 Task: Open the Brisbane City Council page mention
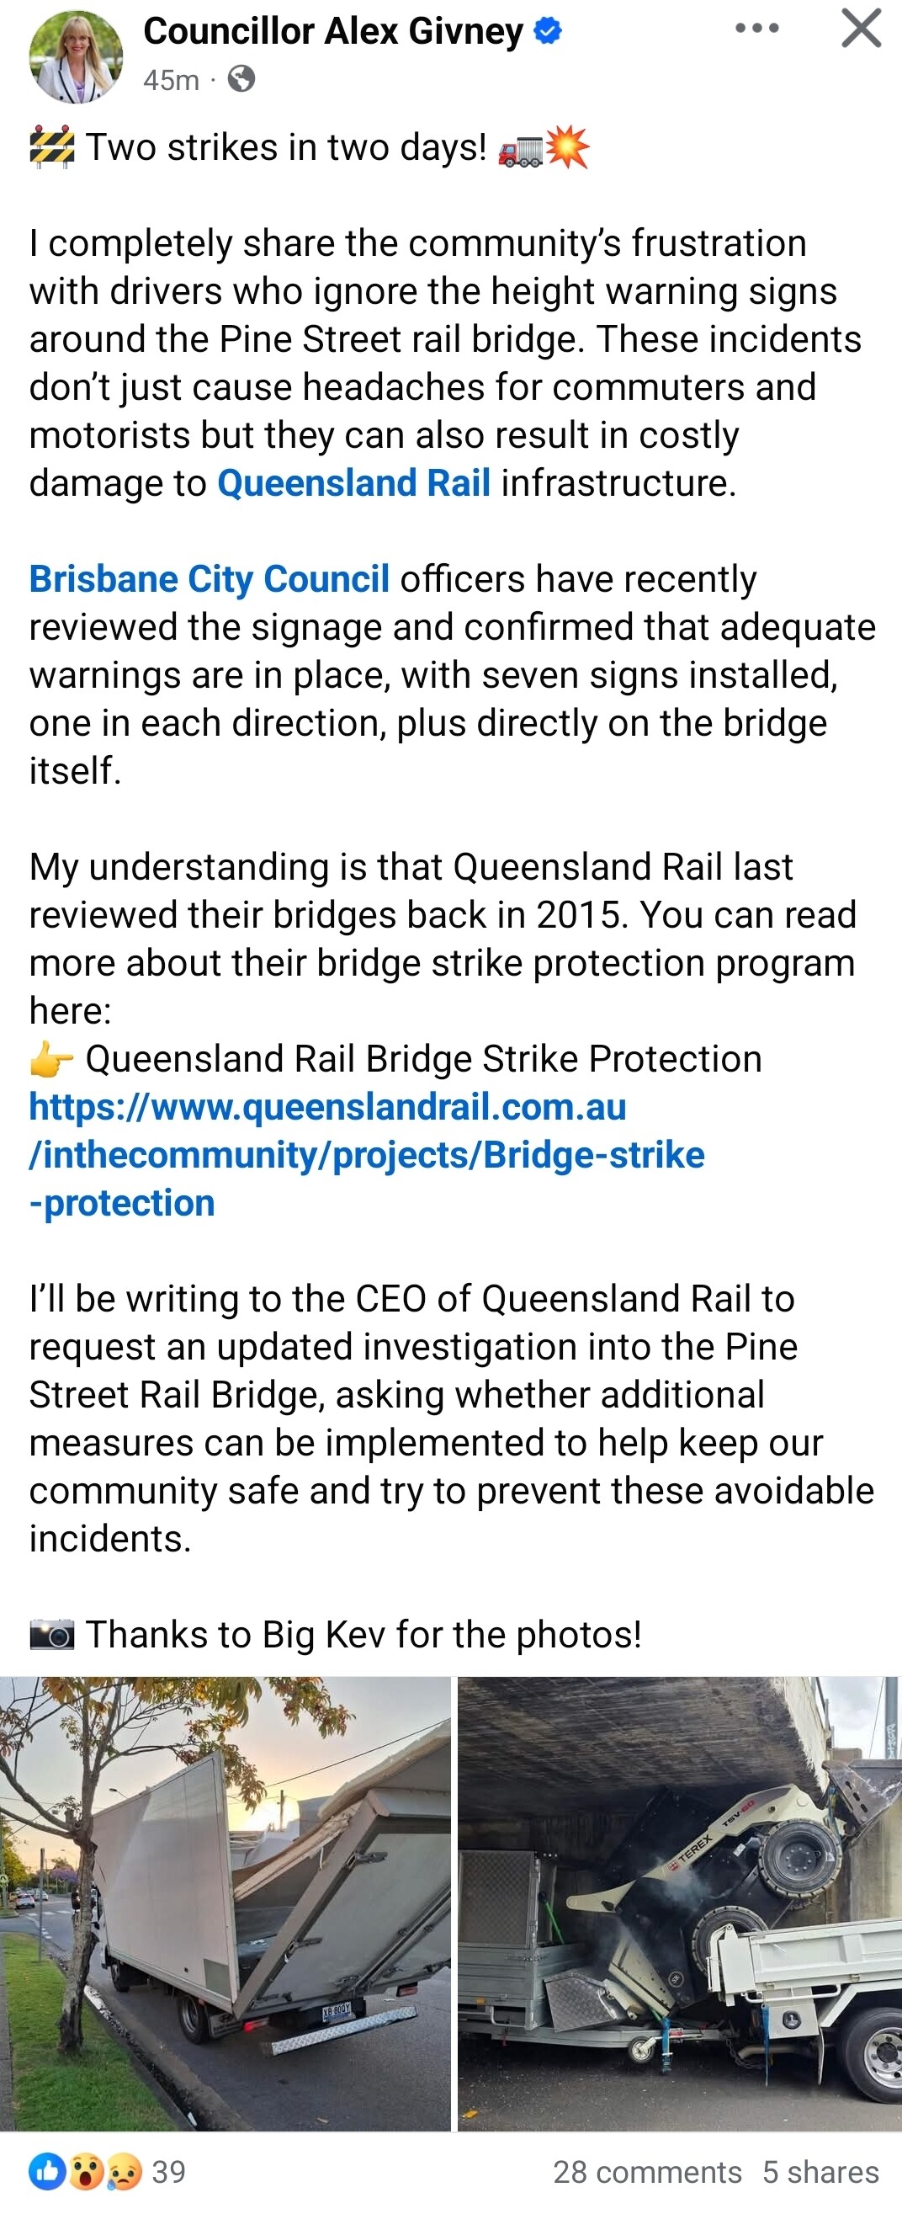209,579
